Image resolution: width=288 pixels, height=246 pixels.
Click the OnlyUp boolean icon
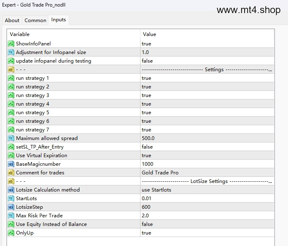pyautogui.click(x=11, y=233)
